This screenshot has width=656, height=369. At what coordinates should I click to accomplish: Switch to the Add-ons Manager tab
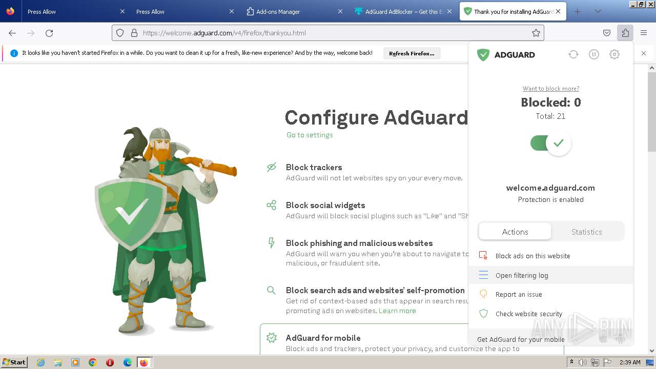[294, 11]
